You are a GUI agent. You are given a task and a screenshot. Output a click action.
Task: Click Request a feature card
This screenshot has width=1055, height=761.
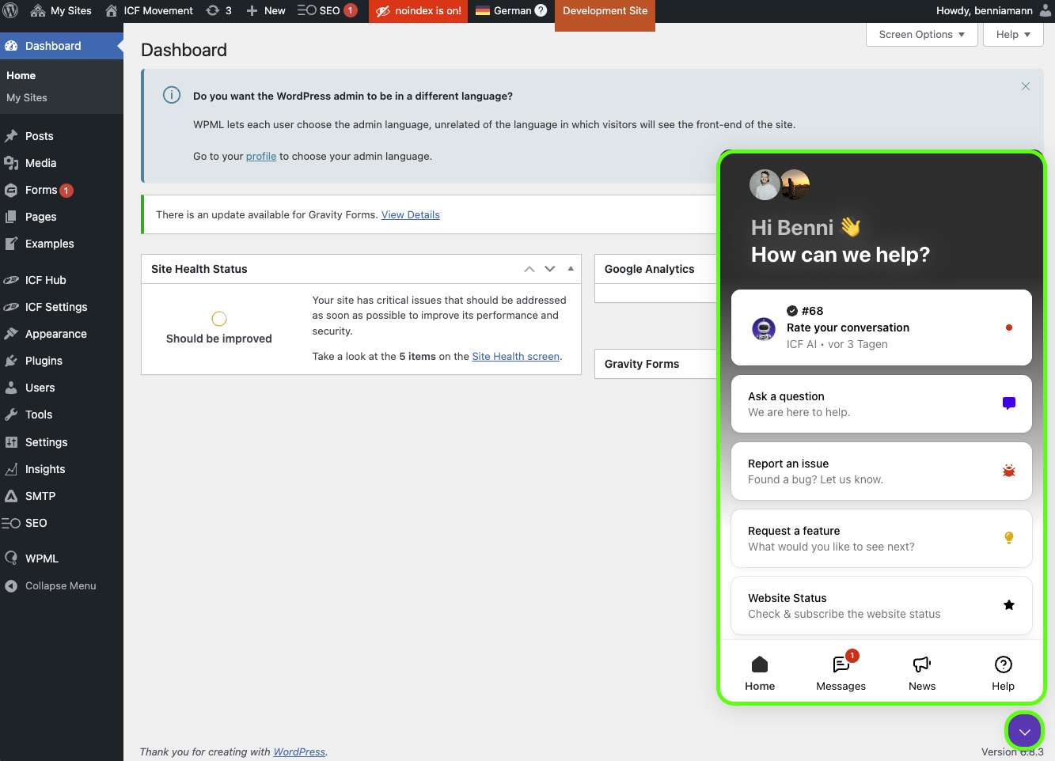tap(882, 539)
